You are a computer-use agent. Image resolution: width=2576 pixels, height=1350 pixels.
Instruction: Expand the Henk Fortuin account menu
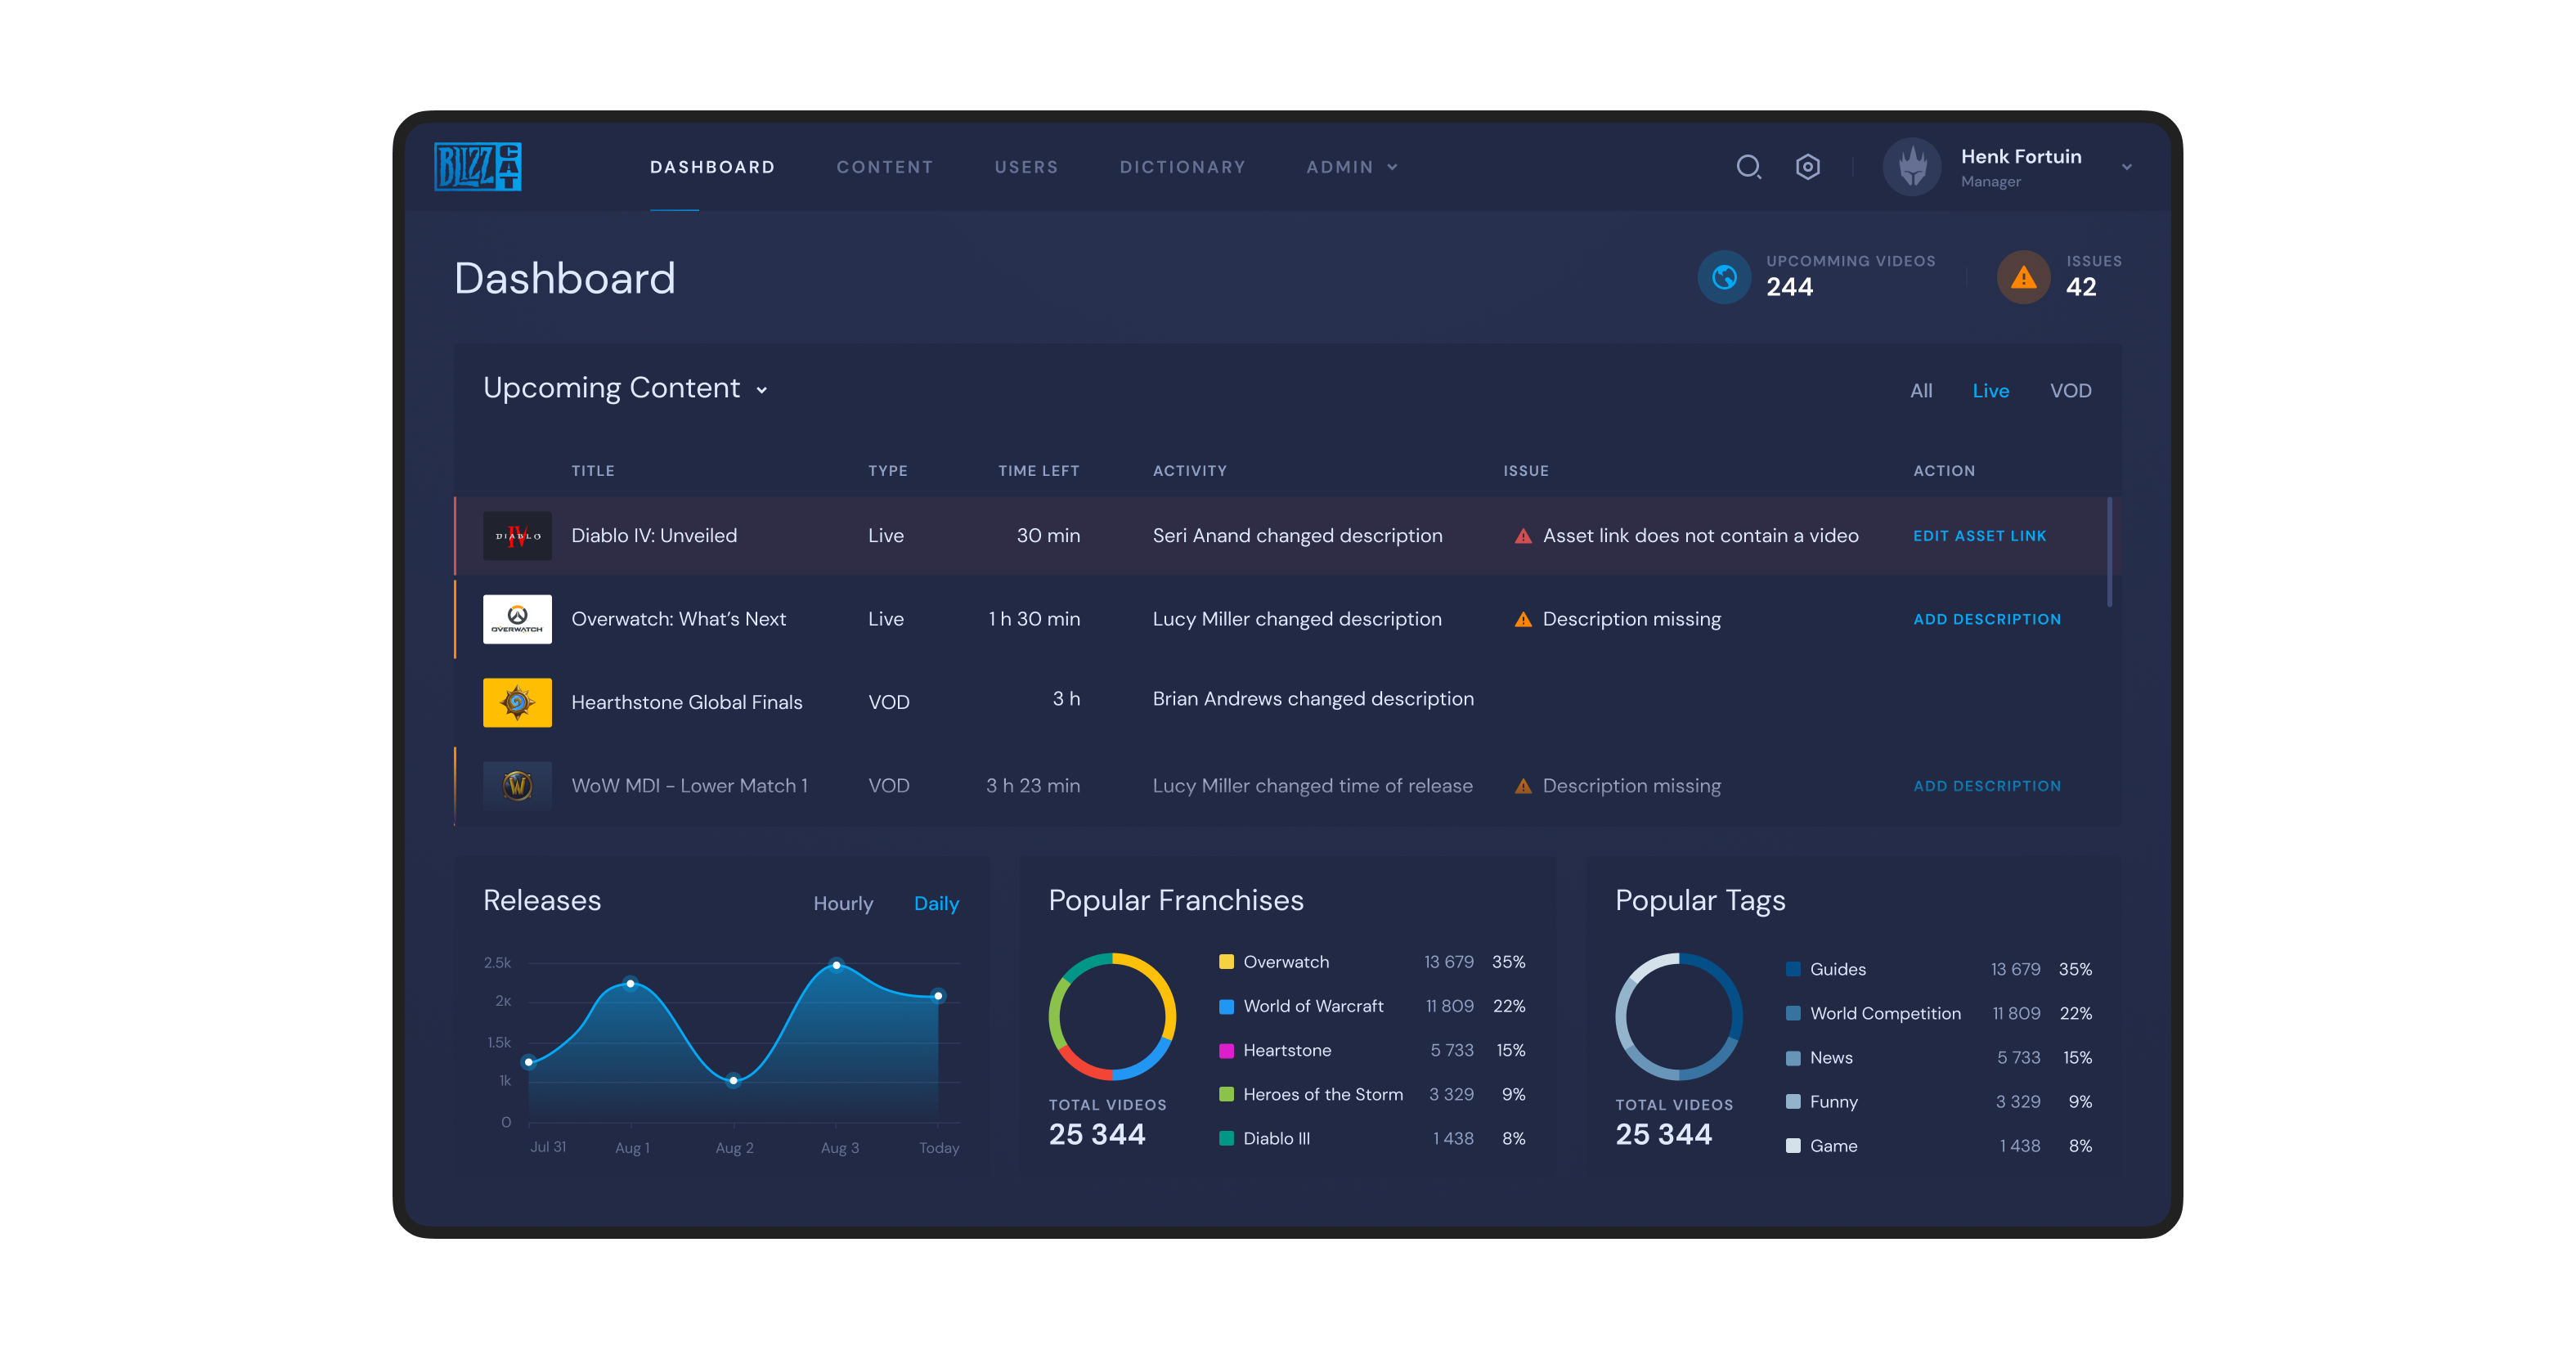click(2127, 167)
